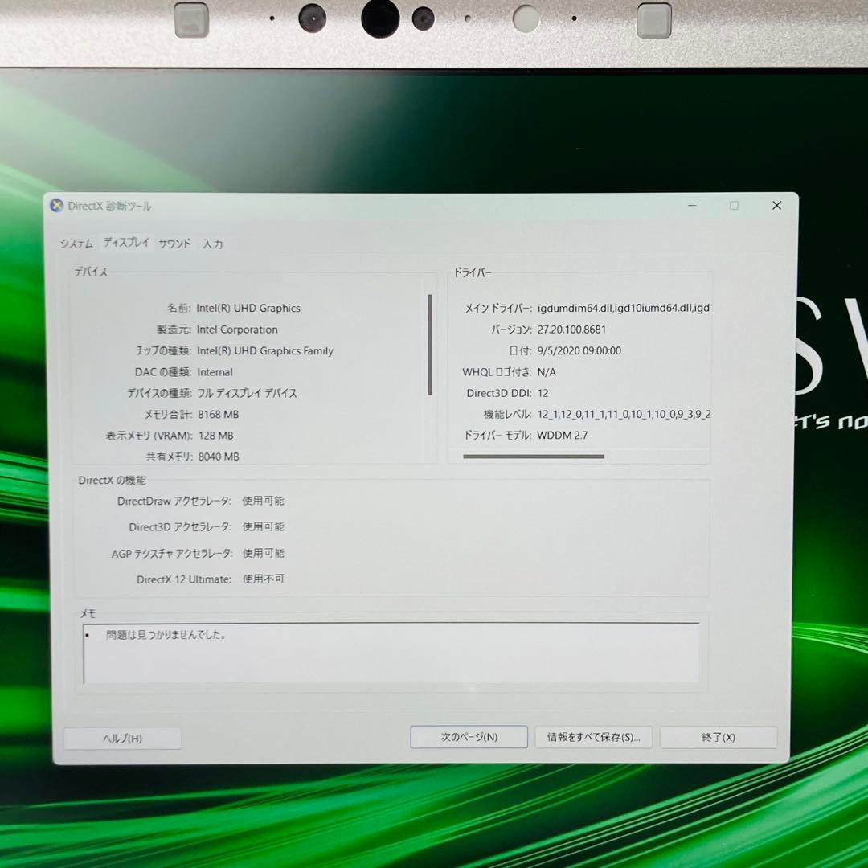Click the DirectX icon in the title bar
This screenshot has width=868, height=868.
click(57, 206)
